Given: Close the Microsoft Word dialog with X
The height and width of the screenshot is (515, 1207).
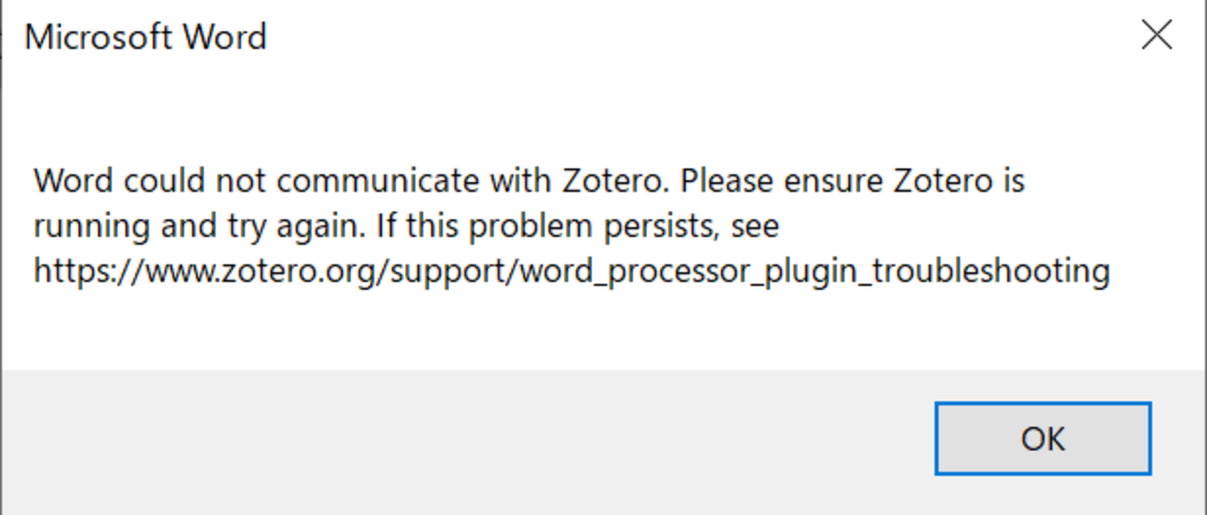Looking at the screenshot, I should 1156,36.
